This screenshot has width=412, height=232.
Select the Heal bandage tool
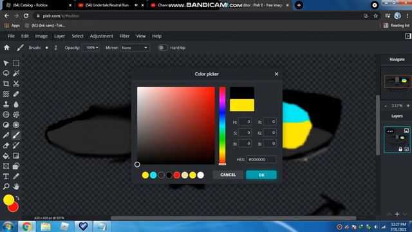[16, 94]
